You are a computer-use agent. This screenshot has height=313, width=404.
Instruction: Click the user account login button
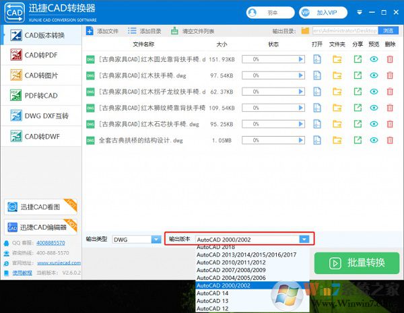click(270, 13)
